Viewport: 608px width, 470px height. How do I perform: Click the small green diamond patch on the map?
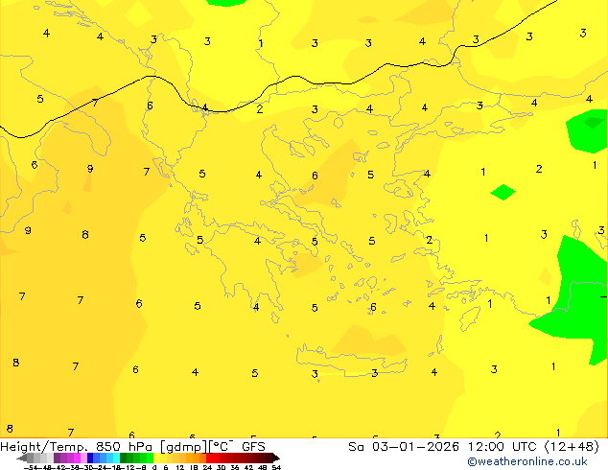pyautogui.click(x=503, y=193)
